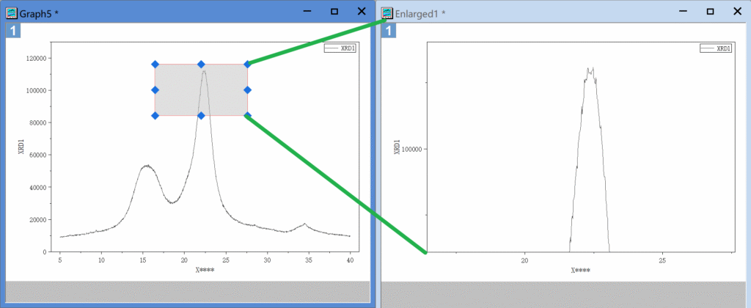Close the Graph5 window
The width and height of the screenshot is (751, 308).
click(361, 12)
